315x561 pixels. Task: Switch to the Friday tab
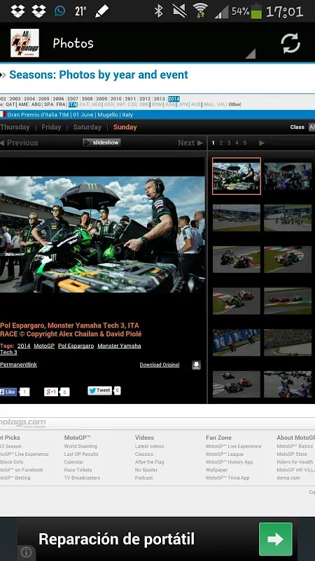[x=51, y=127]
